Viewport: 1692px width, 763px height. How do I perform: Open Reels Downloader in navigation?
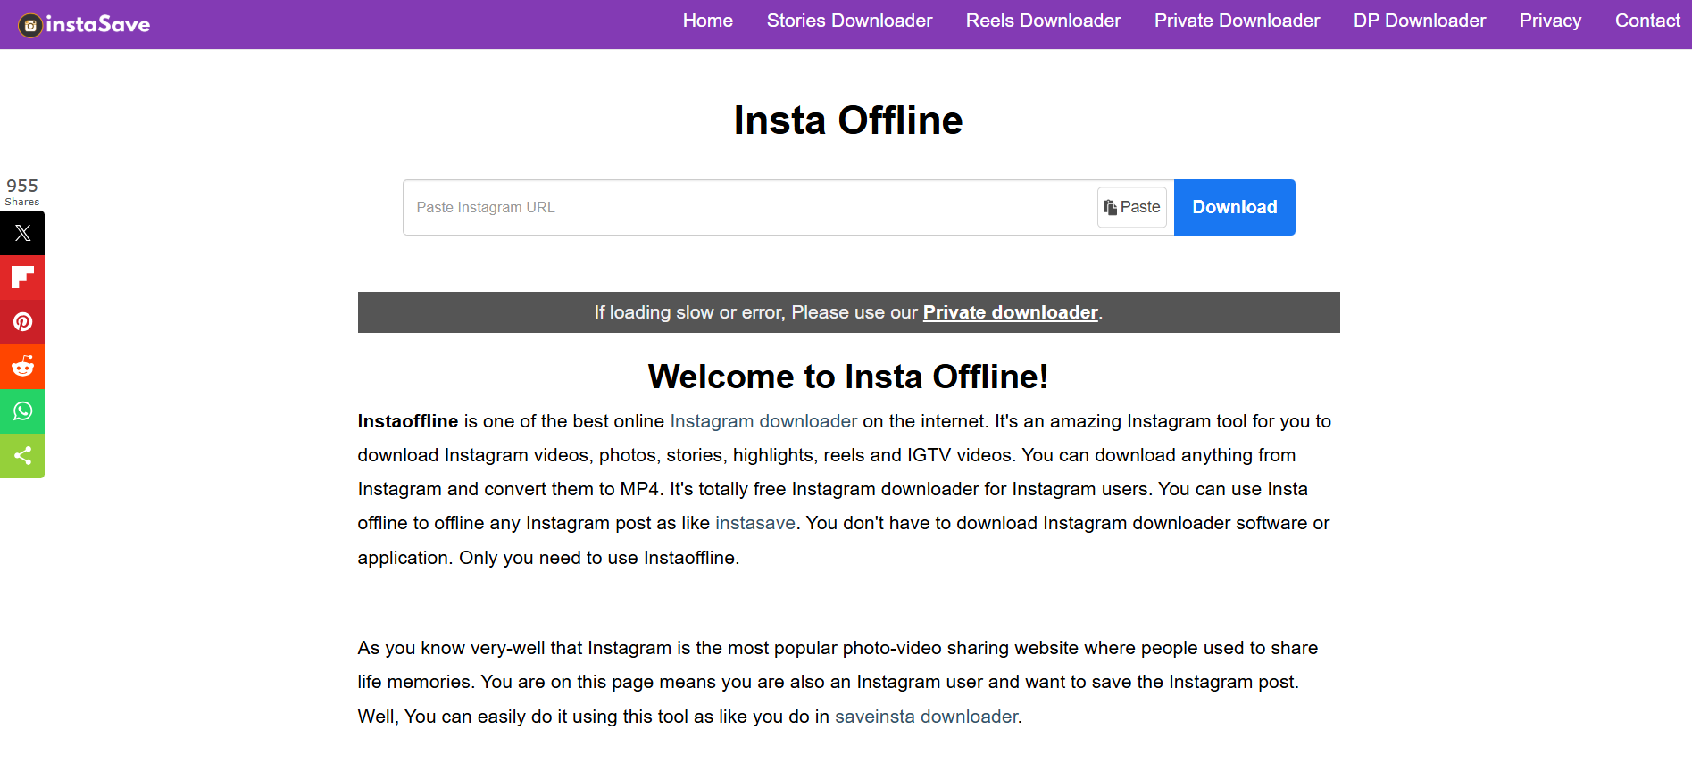(x=1043, y=21)
